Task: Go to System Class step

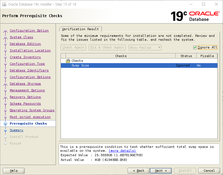Action: point(21,37)
